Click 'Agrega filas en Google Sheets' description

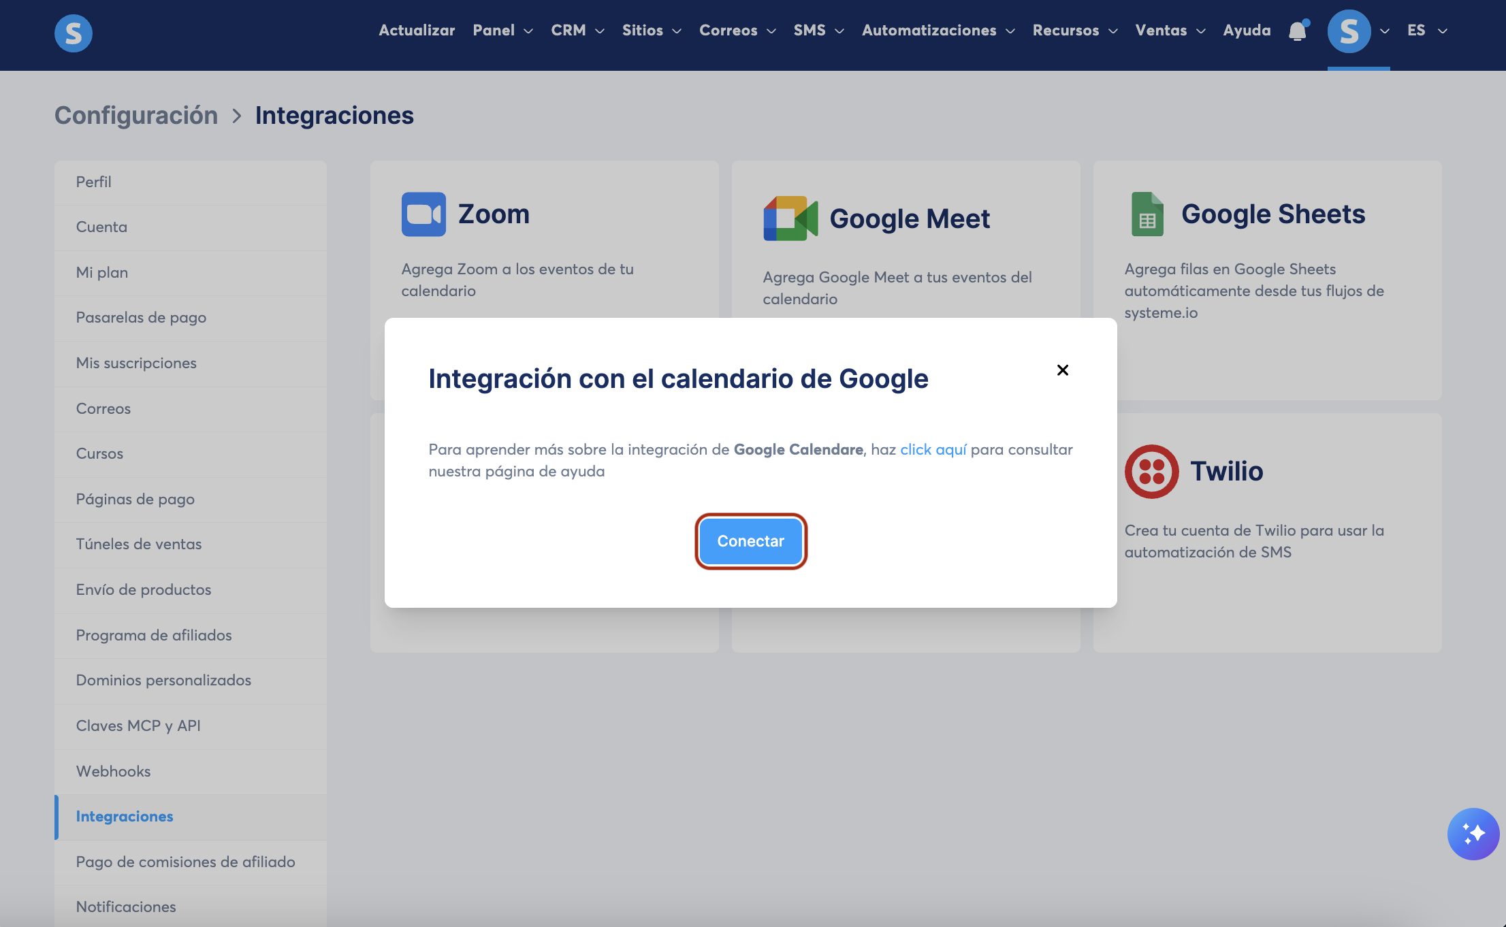(1254, 291)
